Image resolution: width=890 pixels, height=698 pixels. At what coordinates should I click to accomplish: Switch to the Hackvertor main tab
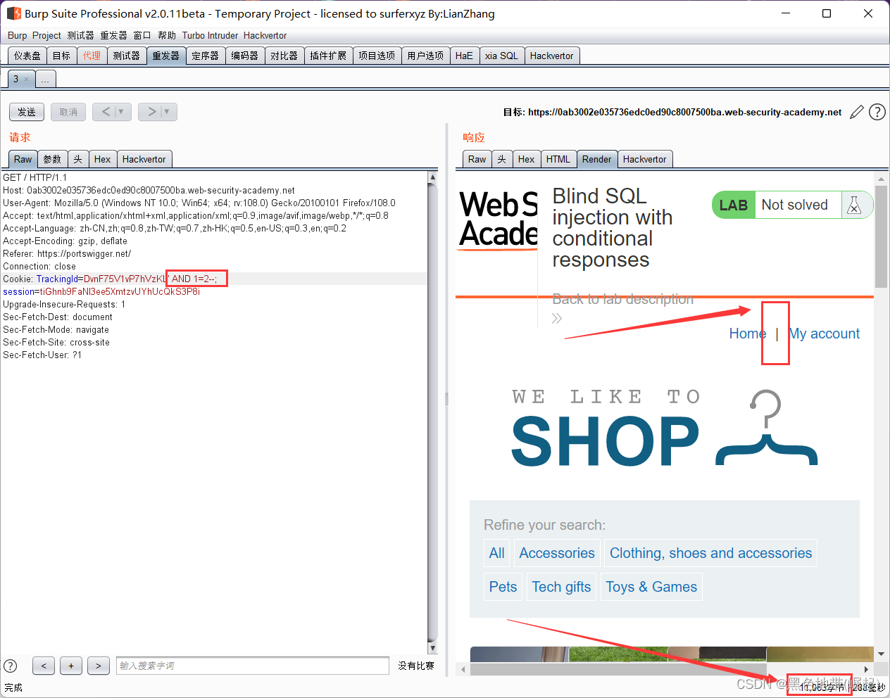[x=551, y=56]
